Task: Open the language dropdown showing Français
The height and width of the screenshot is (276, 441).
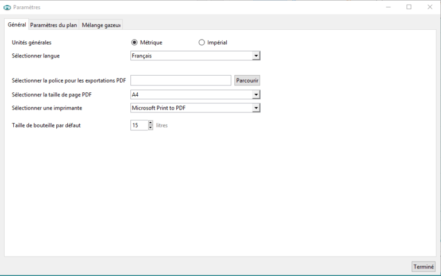Action: pos(195,56)
